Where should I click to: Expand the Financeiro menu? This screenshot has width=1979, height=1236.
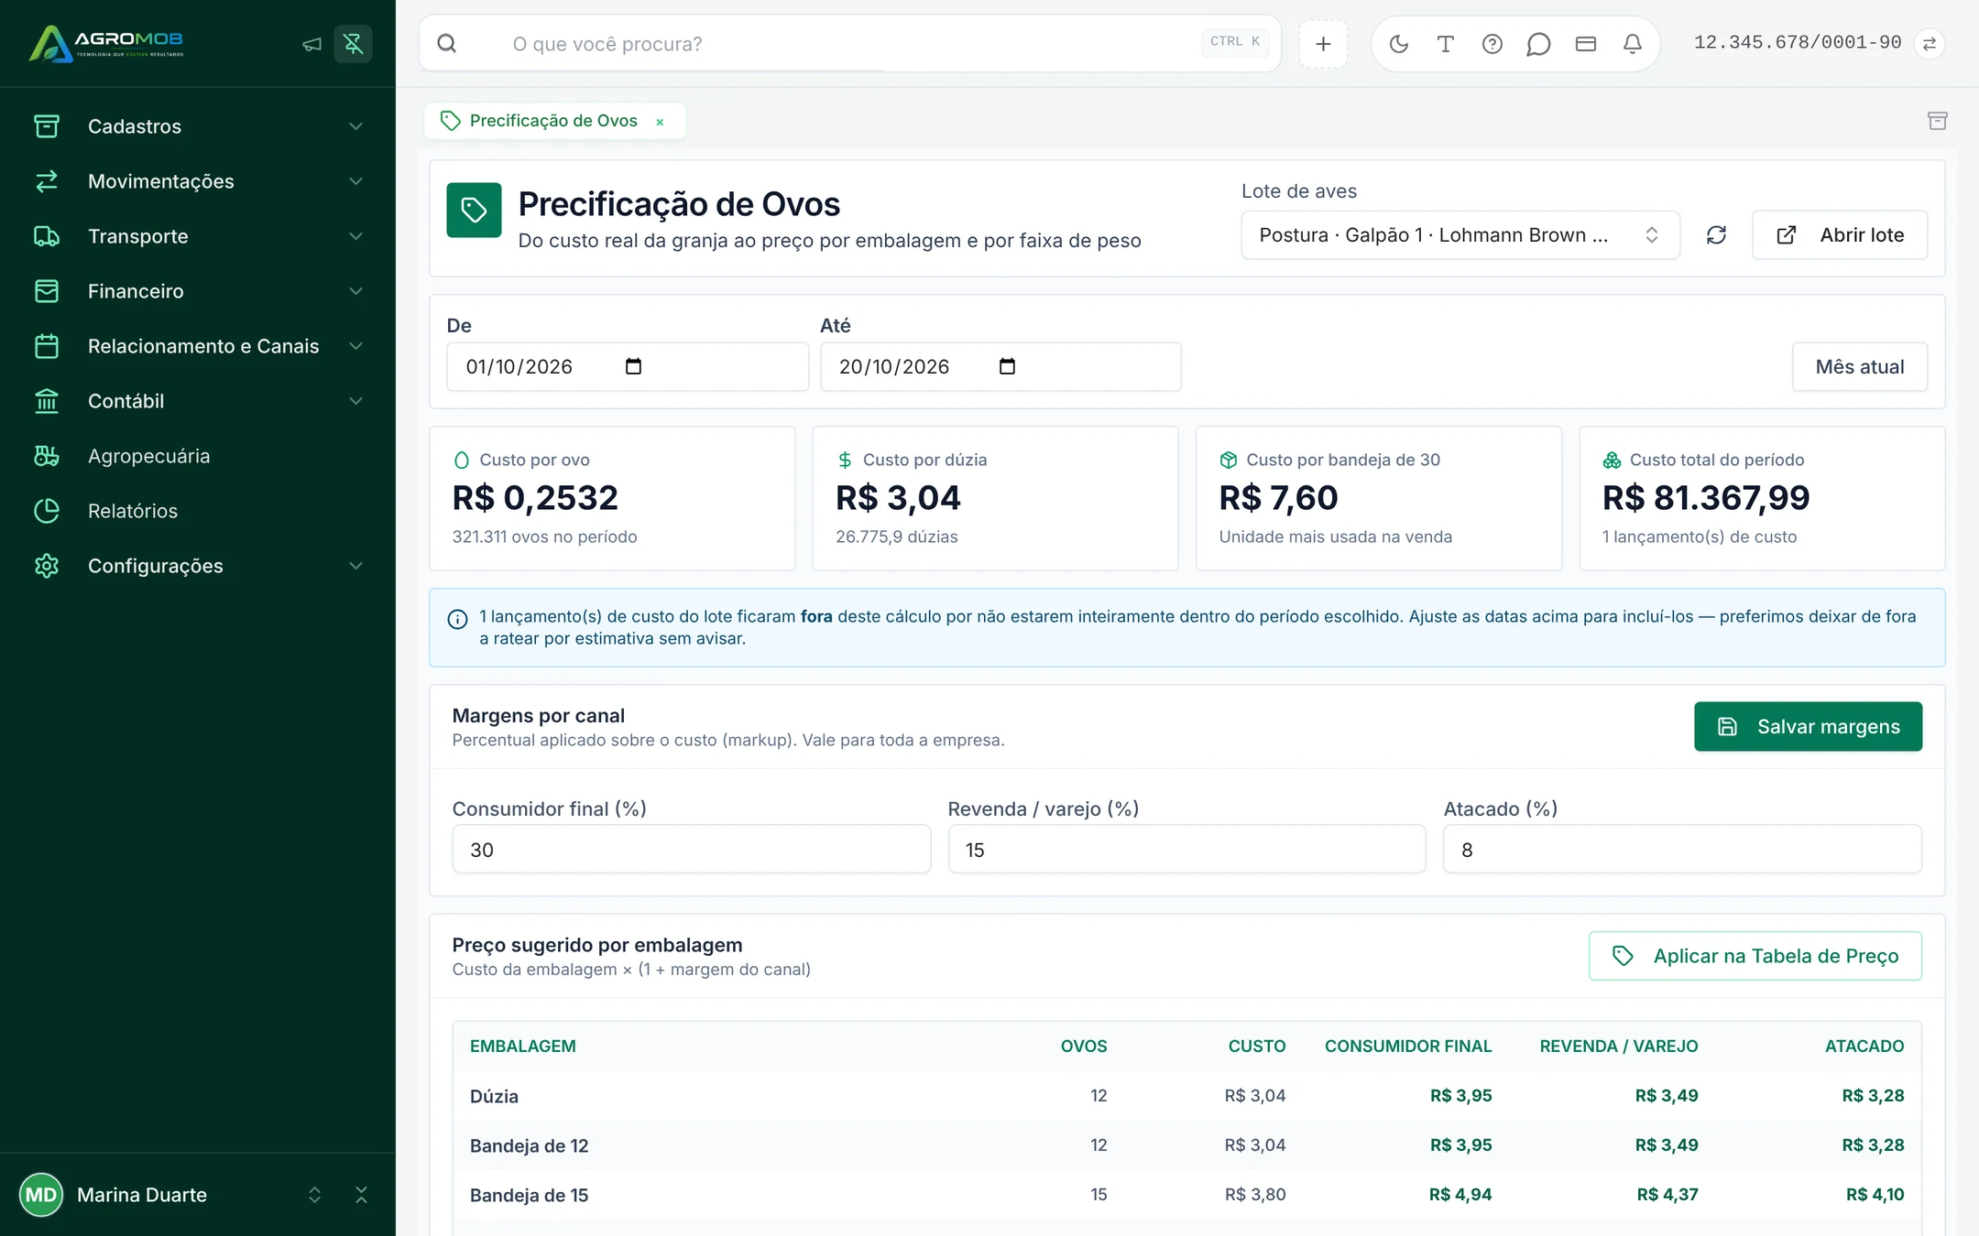[x=198, y=291]
